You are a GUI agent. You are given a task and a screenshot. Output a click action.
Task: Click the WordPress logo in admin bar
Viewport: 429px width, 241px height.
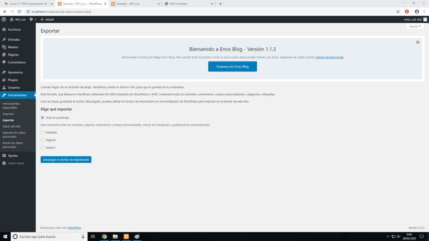click(x=4, y=19)
